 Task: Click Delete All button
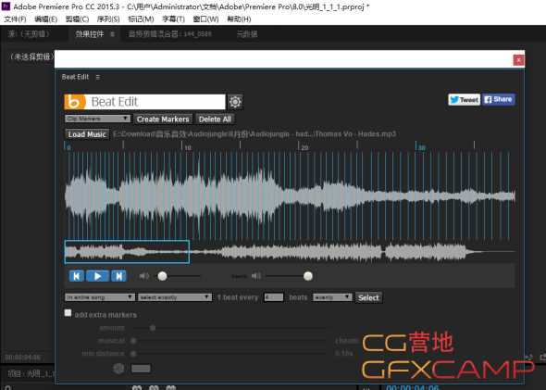point(215,120)
